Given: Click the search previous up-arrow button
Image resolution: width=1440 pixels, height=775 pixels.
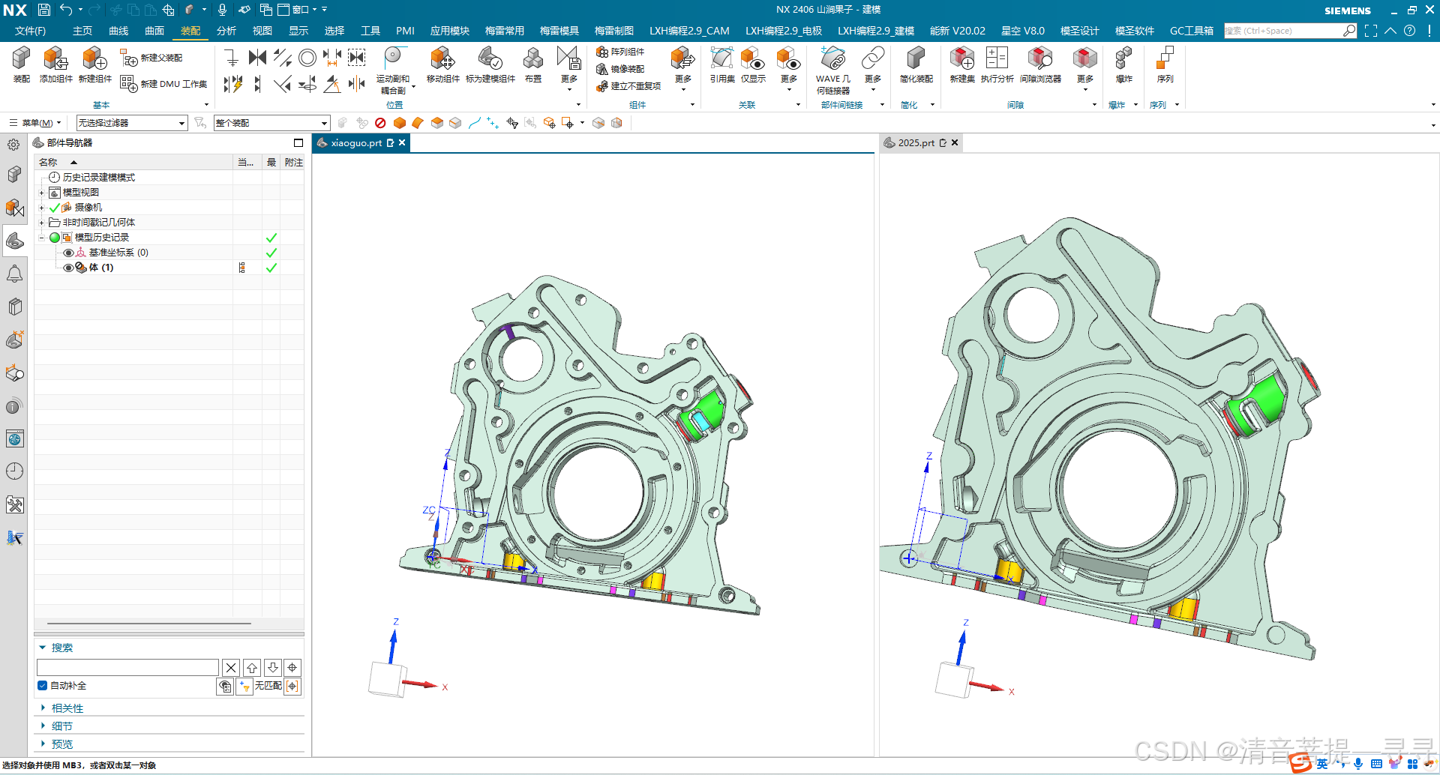Looking at the screenshot, I should point(252,667).
